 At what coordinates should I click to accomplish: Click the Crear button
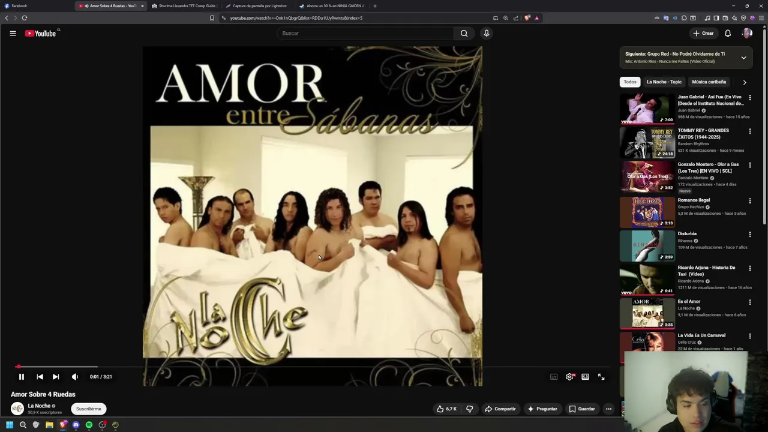[703, 34]
